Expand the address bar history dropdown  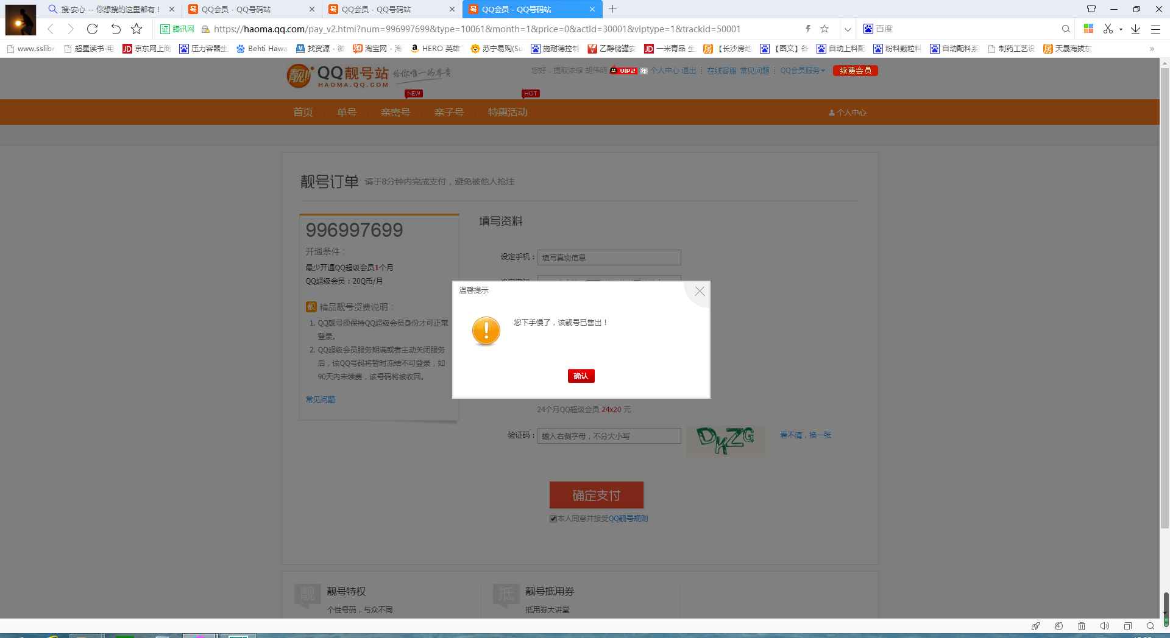click(x=848, y=29)
